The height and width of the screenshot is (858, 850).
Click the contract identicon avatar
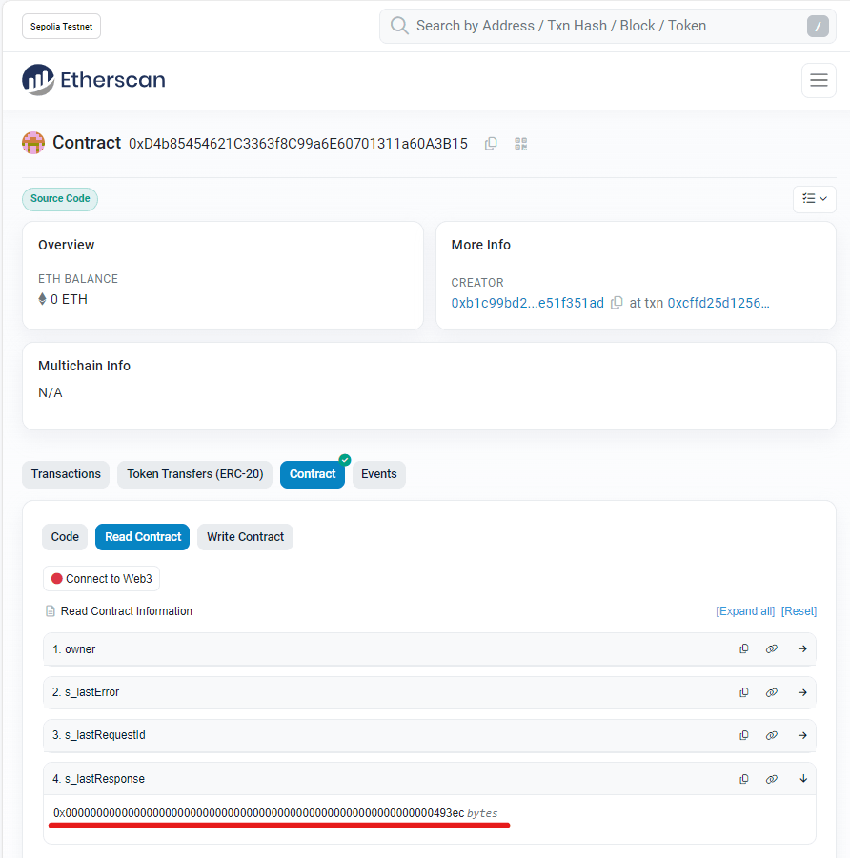[33, 143]
